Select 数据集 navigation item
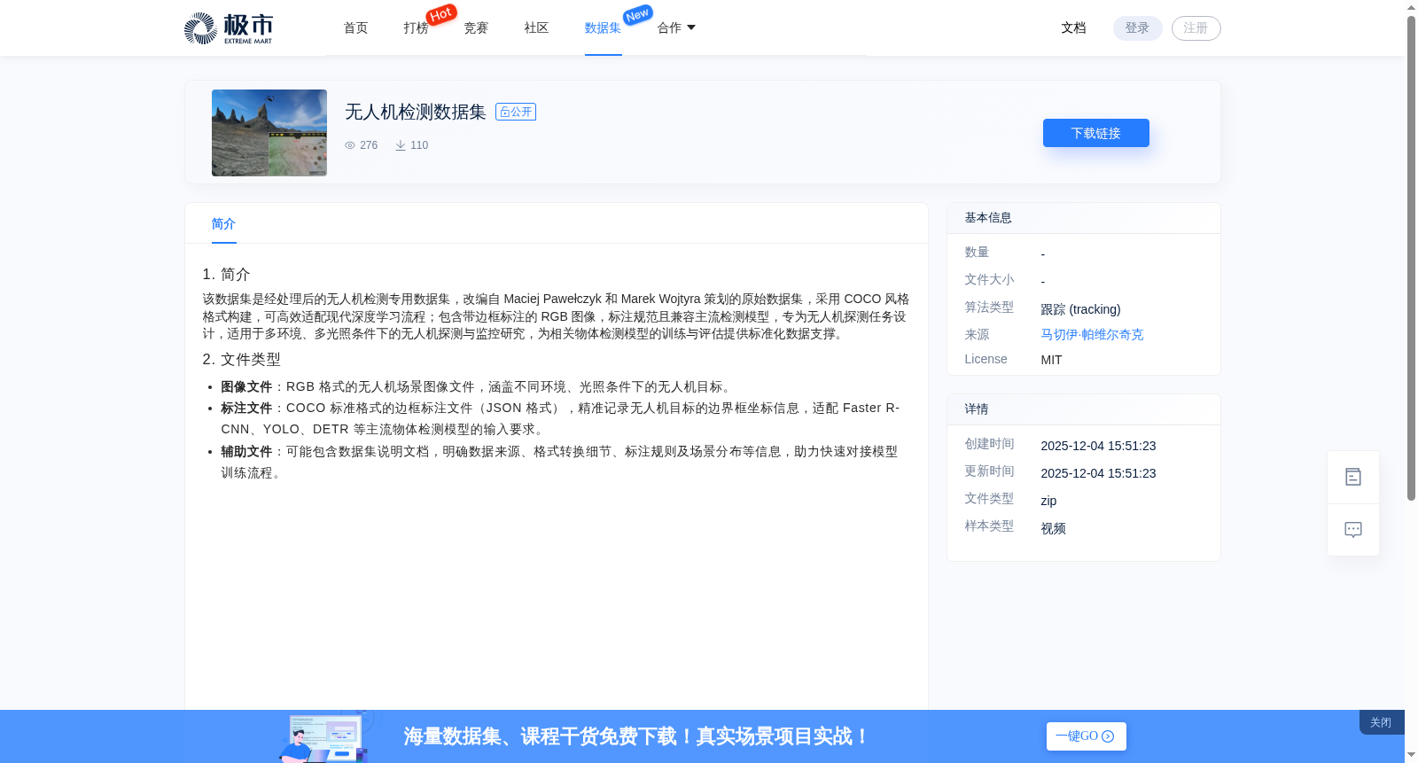This screenshot has width=1418, height=763. point(603,27)
